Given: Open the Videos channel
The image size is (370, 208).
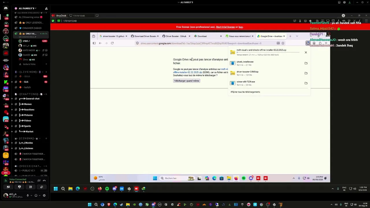Looking at the screenshot, I should [30, 120].
